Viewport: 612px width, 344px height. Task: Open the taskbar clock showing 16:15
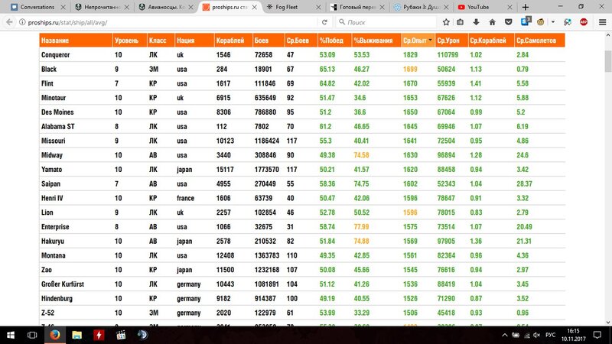(x=573, y=335)
